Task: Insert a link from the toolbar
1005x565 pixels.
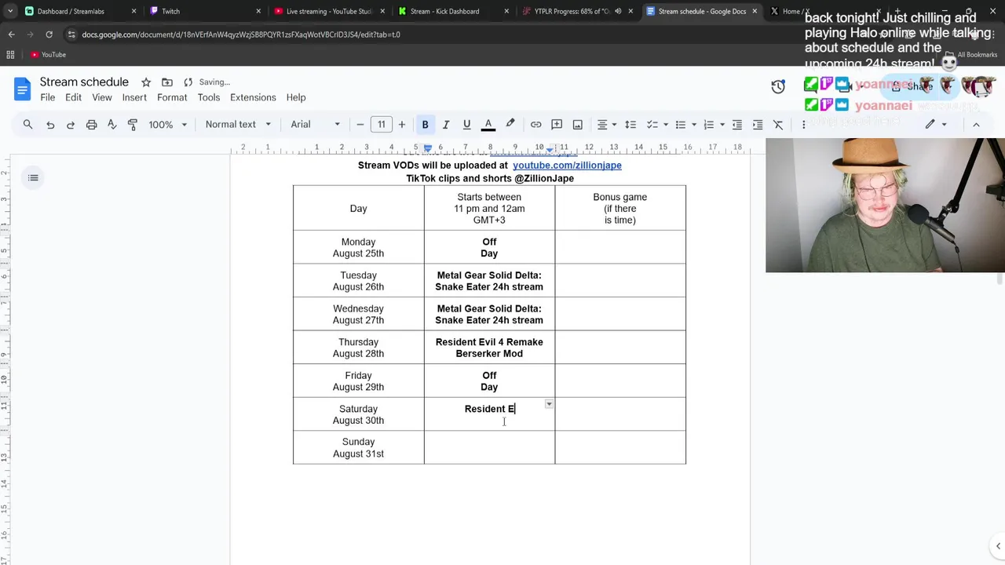Action: point(535,124)
